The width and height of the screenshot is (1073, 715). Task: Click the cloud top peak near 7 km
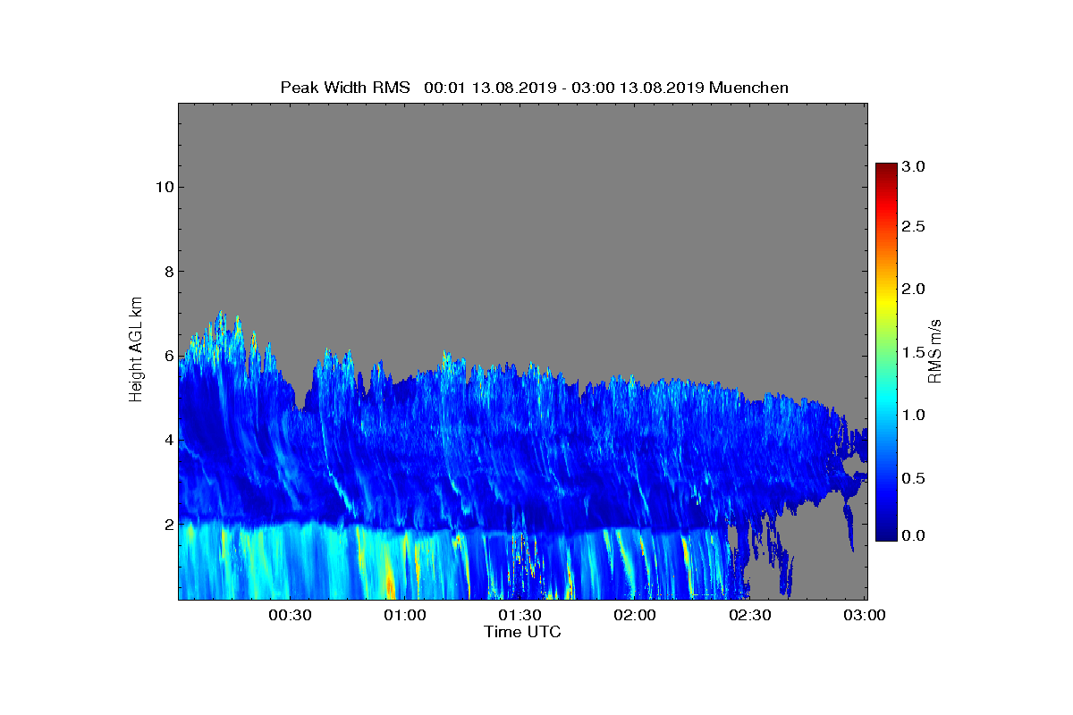pyautogui.click(x=220, y=315)
